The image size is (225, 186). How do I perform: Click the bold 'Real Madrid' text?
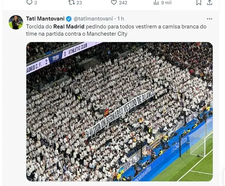pos(66,27)
